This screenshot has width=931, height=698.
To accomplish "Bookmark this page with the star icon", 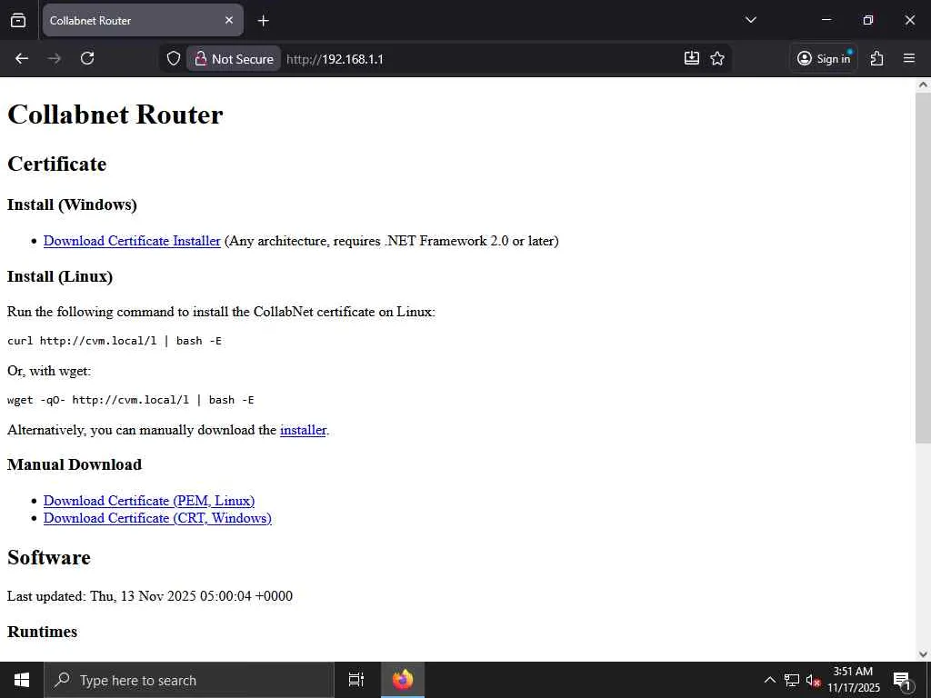I will coord(717,58).
